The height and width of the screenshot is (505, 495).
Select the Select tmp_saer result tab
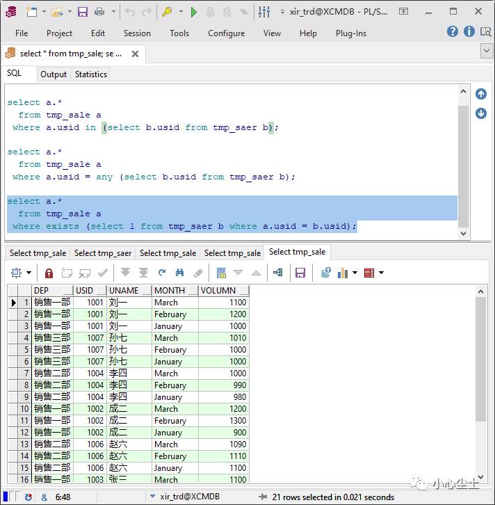pos(103,253)
